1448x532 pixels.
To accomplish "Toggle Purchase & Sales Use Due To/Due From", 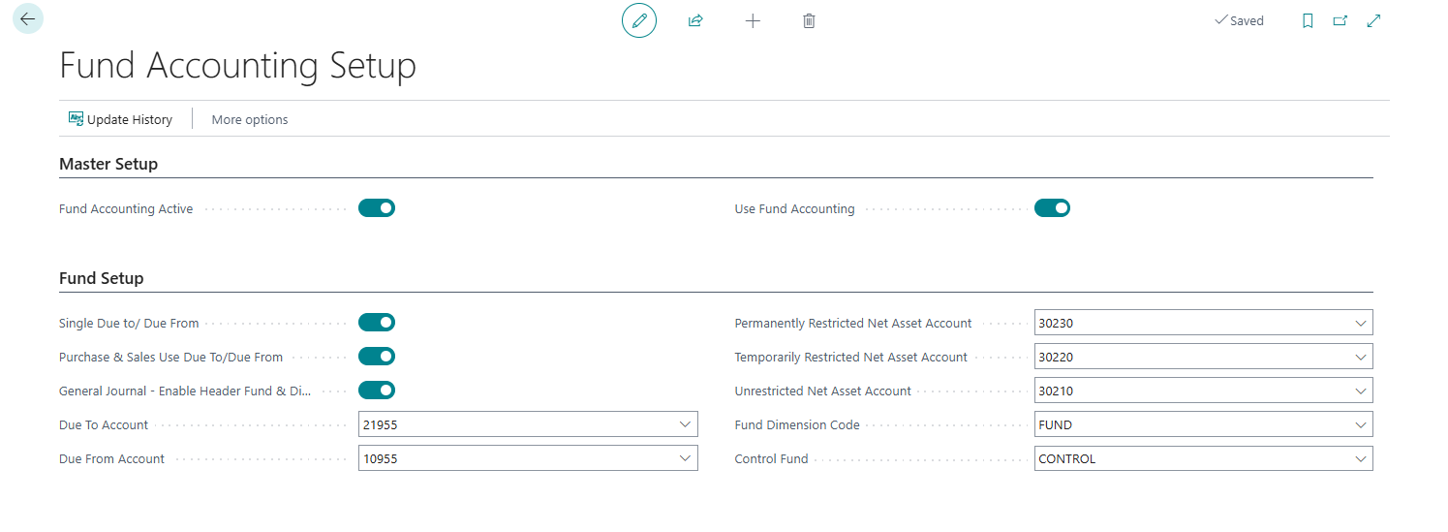I will 377,357.
